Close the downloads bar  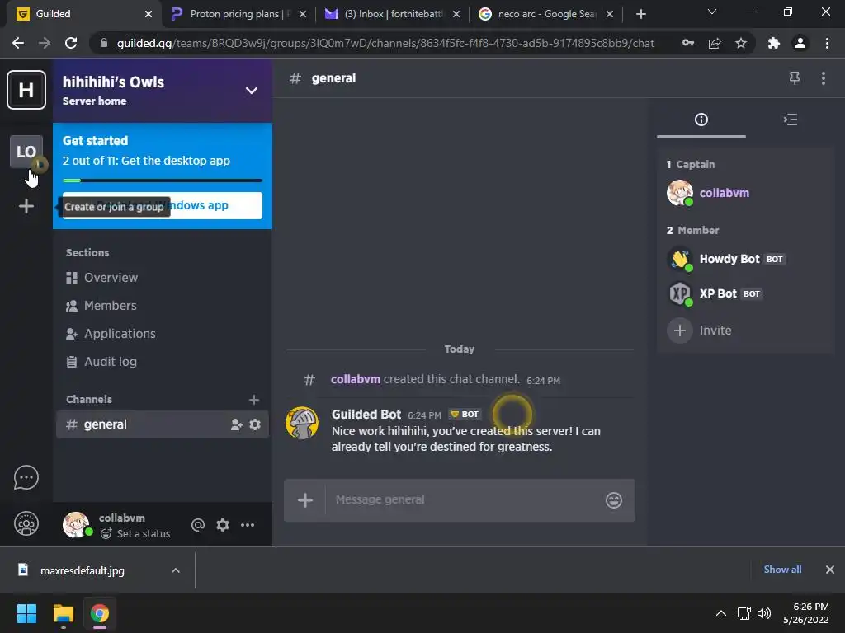pos(830,570)
